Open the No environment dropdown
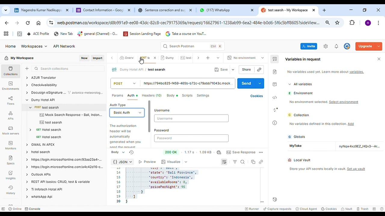This screenshot has height=216, width=385. coord(246,58)
